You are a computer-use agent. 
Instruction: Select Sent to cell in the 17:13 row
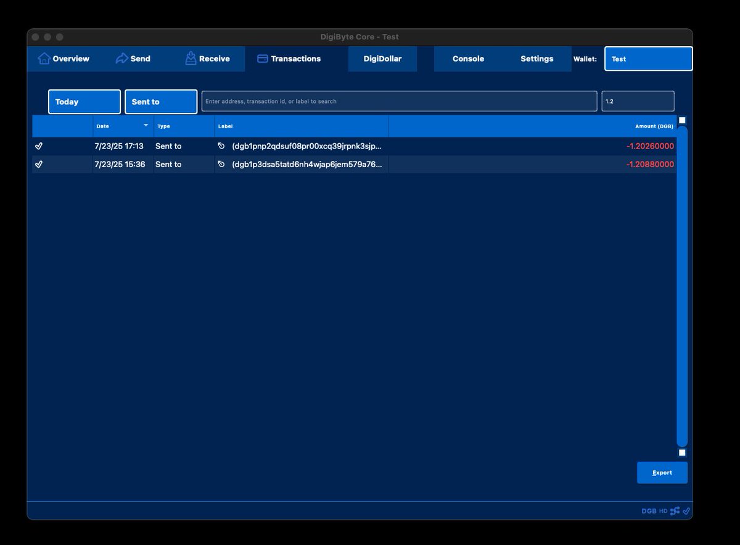(184, 146)
